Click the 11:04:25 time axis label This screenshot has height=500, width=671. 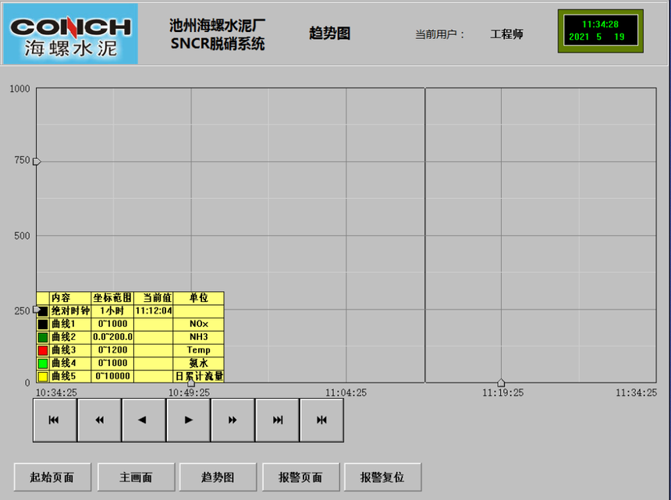click(346, 392)
